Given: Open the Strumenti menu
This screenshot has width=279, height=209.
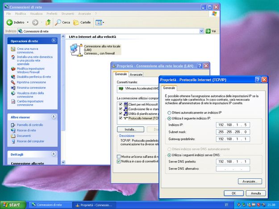Looking at the screenshot, I should (x=68, y=14).
